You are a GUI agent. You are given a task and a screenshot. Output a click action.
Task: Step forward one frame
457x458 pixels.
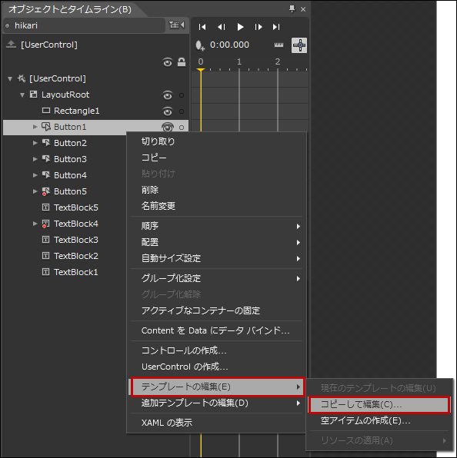(x=259, y=27)
